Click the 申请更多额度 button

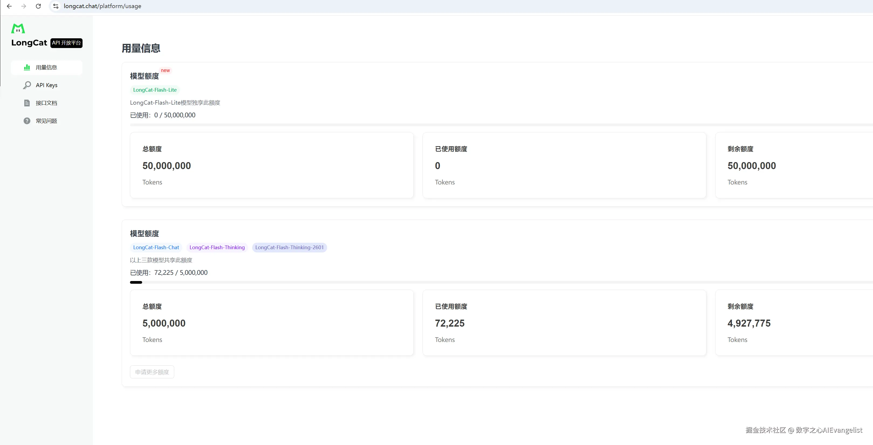[152, 372]
